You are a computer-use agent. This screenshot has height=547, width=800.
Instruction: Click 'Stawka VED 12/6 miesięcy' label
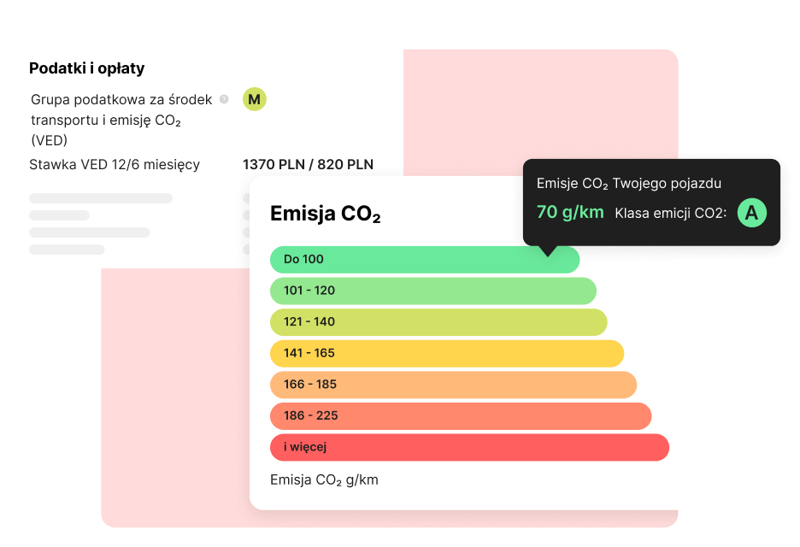click(115, 165)
